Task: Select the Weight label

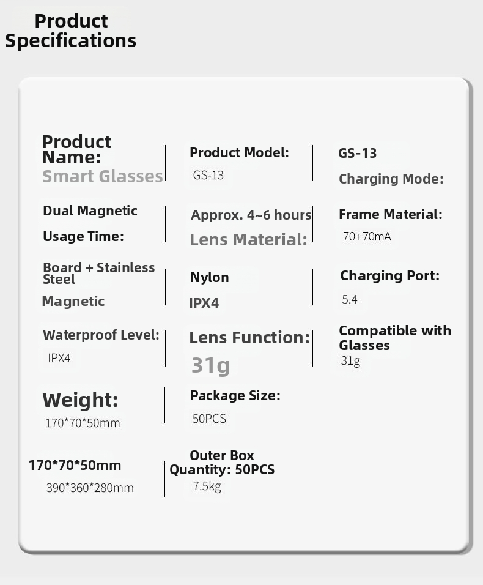Action: 81,400
